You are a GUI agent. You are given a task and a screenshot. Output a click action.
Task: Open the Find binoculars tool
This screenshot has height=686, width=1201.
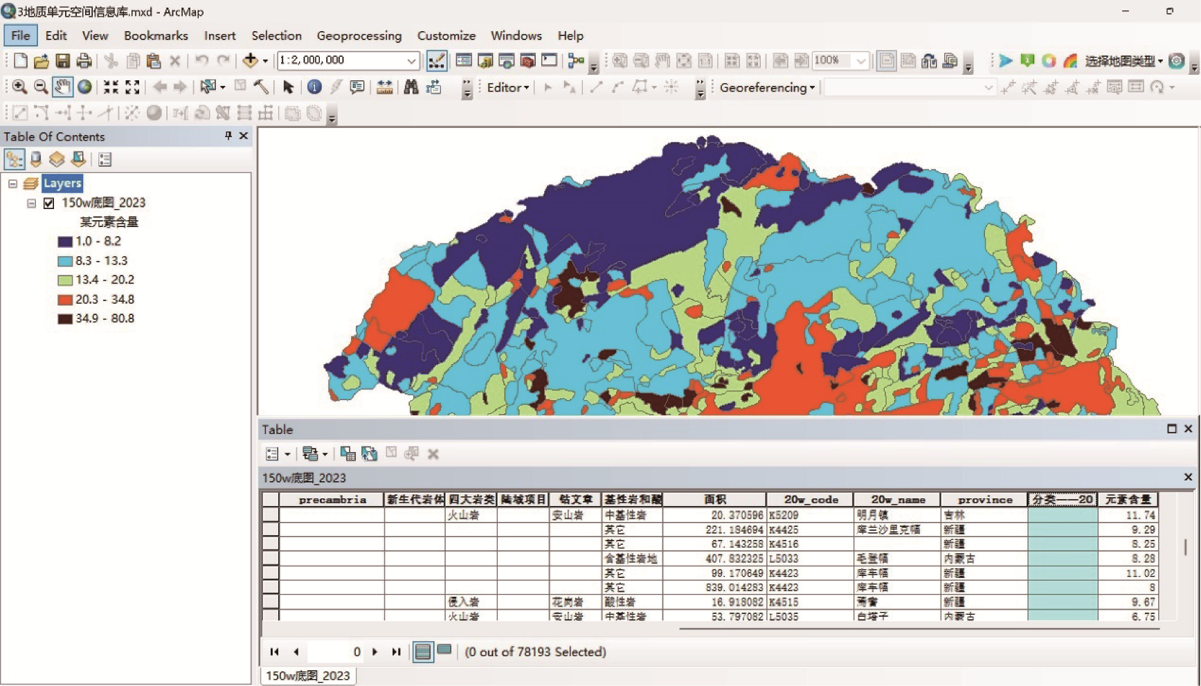point(411,87)
